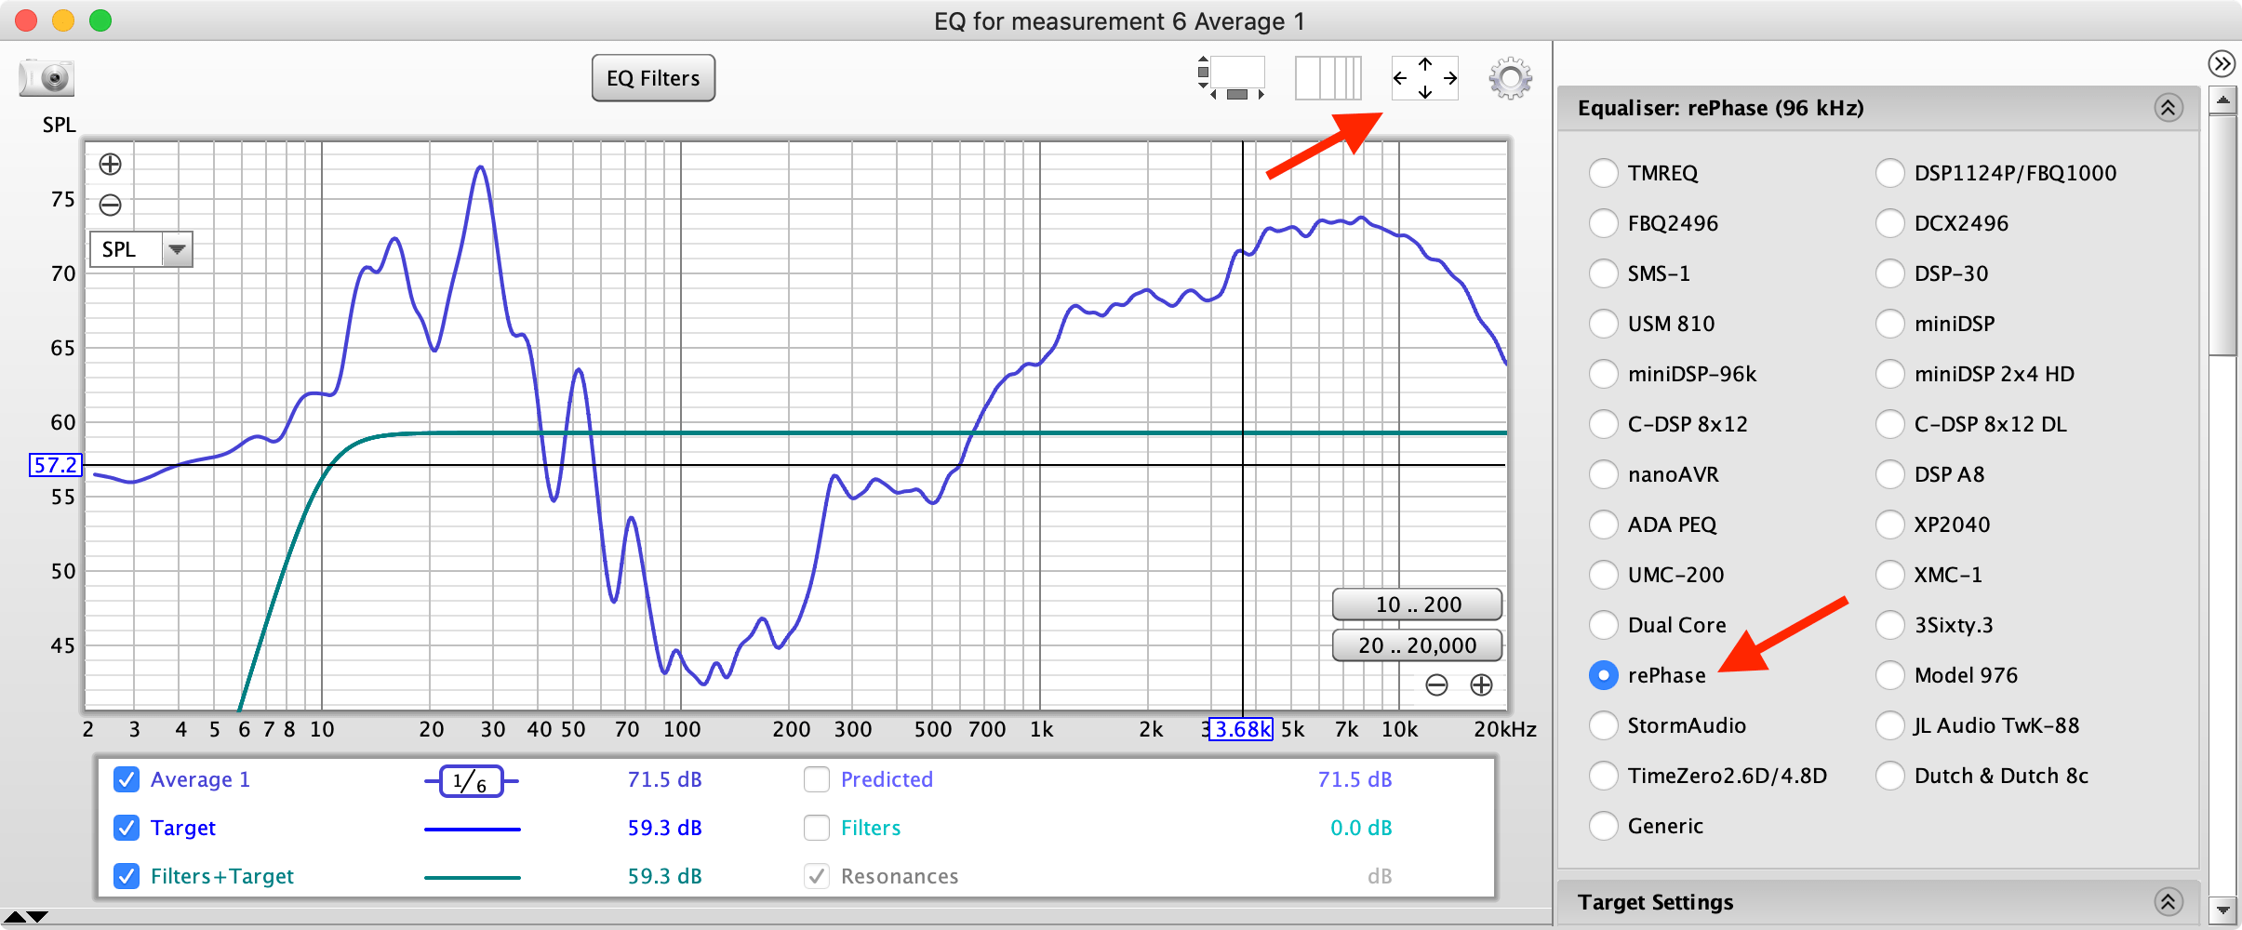Toggle the graph grid lines icon
The height and width of the screenshot is (930, 2242).
(1328, 78)
